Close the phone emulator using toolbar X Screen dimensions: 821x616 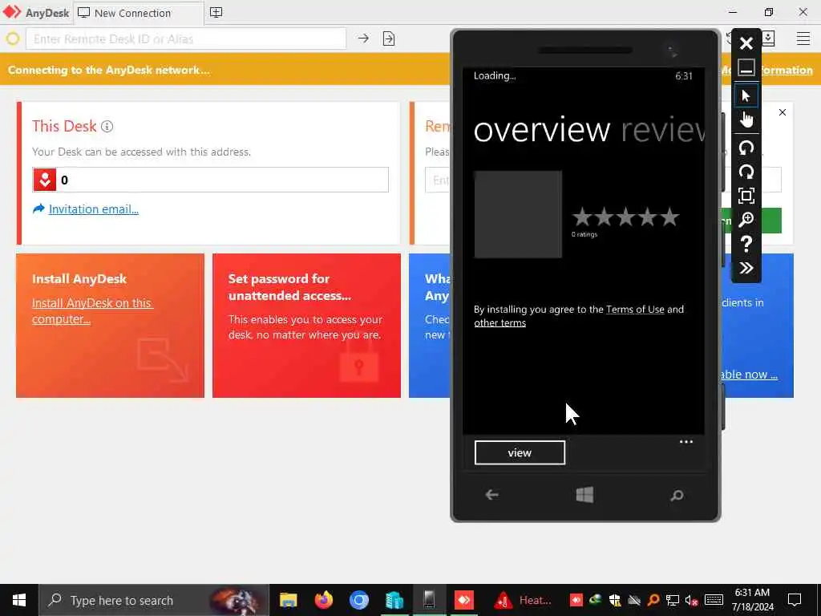pyautogui.click(x=746, y=43)
